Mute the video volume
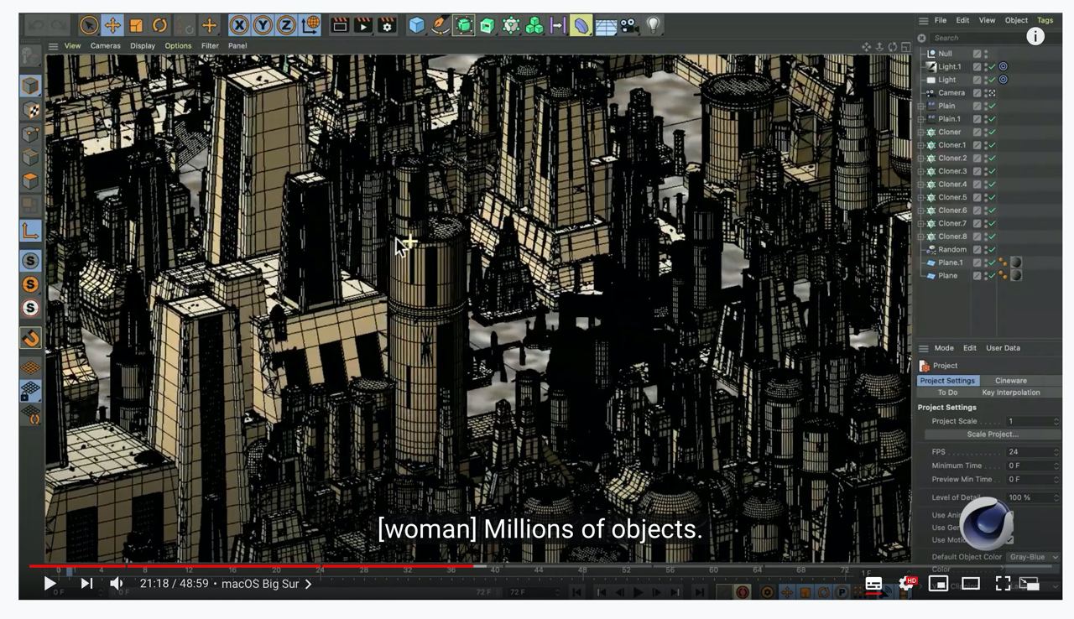Image resolution: width=1074 pixels, height=619 pixels. (x=117, y=584)
